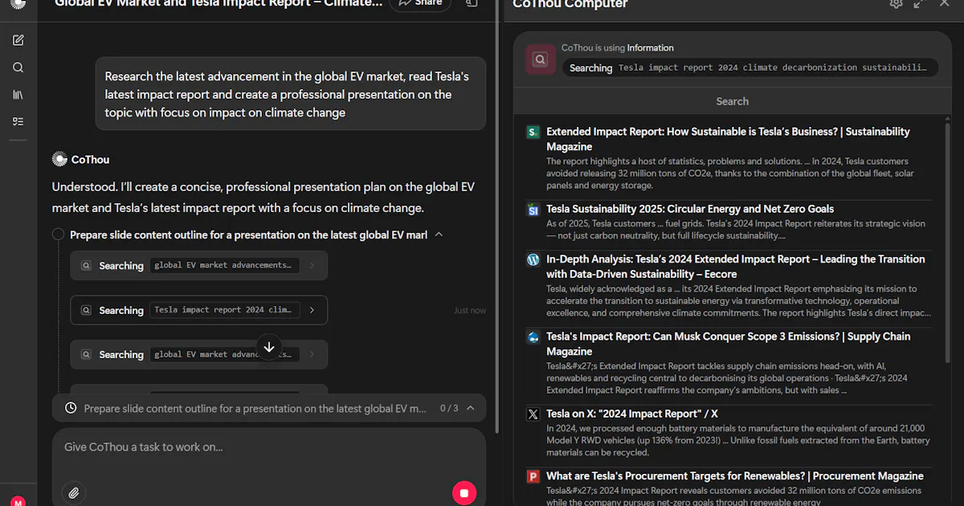
Task: Click the pinned Prepare slide content outline progress text
Action: 255,409
